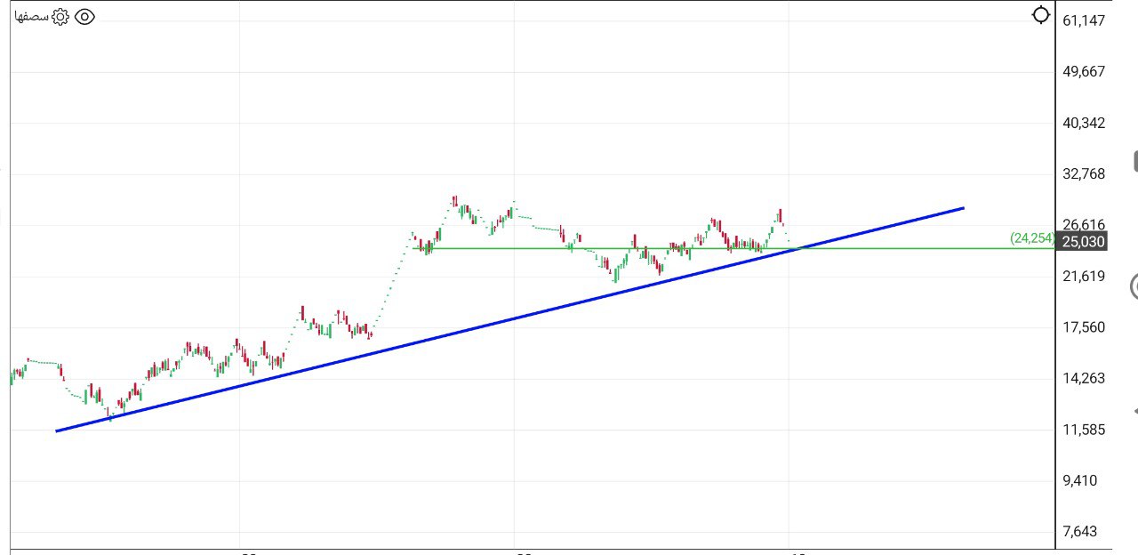This screenshot has height=555, width=1138.
Task: Open chart settings gear icon
Action: click(x=60, y=17)
